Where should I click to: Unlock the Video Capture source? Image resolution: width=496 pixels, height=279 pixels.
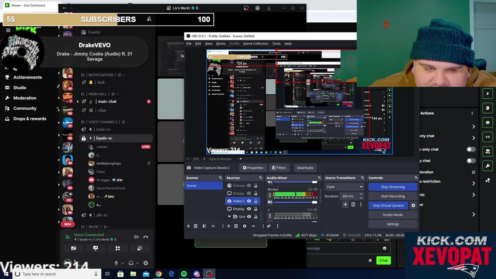pos(255,201)
